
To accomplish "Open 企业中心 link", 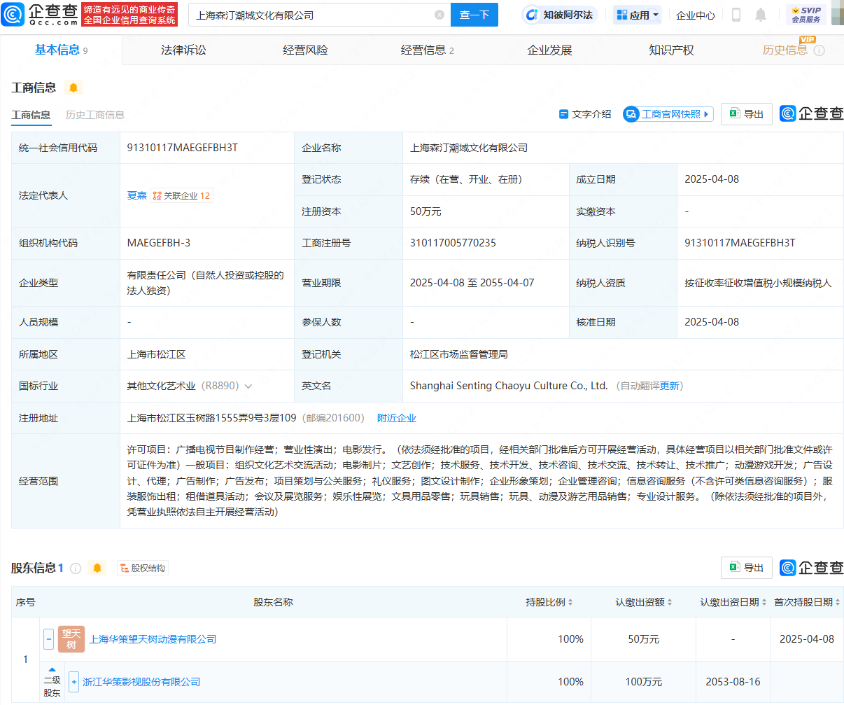I will pos(696,15).
